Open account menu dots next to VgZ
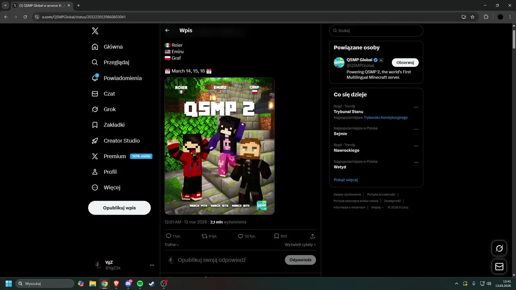The height and width of the screenshot is (290, 516). [152, 265]
